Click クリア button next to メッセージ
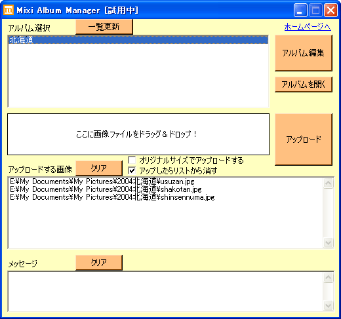This screenshot has width=341, height=319. 99,263
